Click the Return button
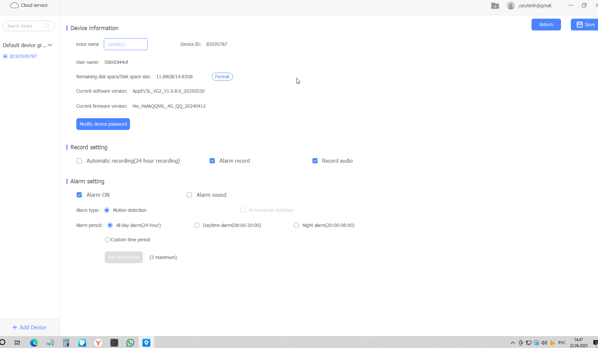Image resolution: width=598 pixels, height=348 pixels. [x=546, y=25]
